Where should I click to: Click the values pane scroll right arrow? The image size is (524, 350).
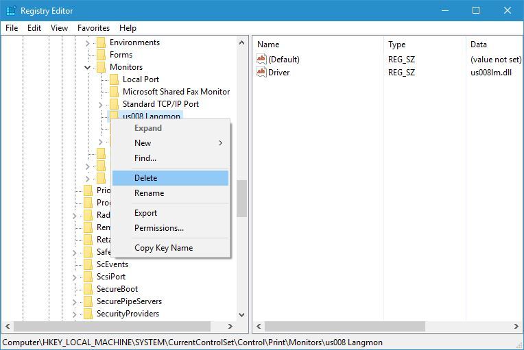pyautogui.click(x=516, y=326)
